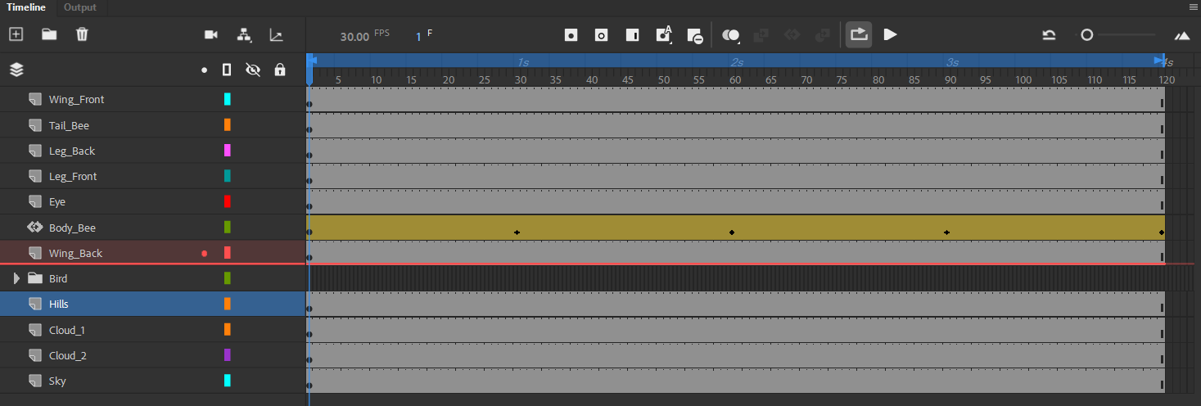
Task: Lock all layers with padlock icon
Action: [280, 70]
